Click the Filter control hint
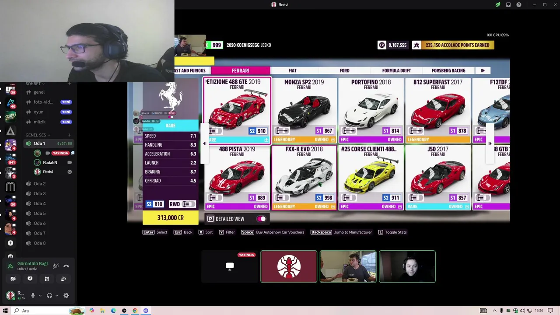The width and height of the screenshot is (560, 315). click(x=227, y=232)
